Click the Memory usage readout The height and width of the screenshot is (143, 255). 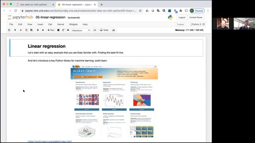point(189,30)
